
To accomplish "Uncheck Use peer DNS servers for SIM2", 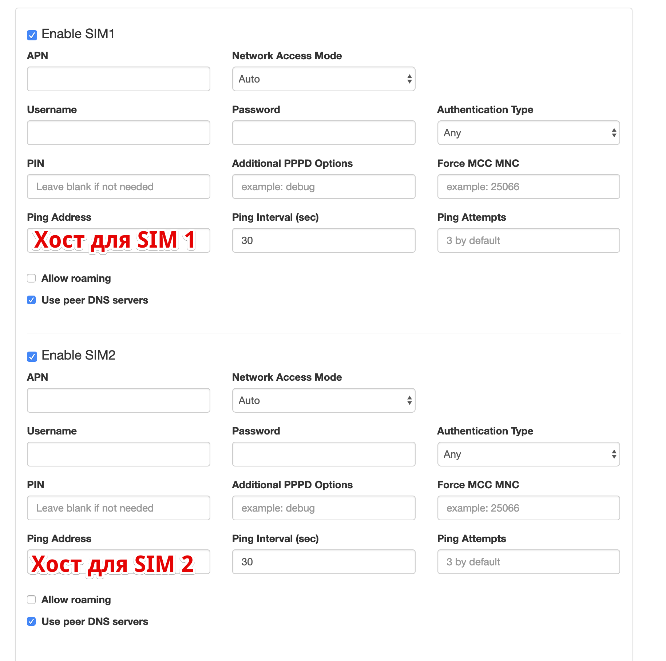I will click(31, 622).
